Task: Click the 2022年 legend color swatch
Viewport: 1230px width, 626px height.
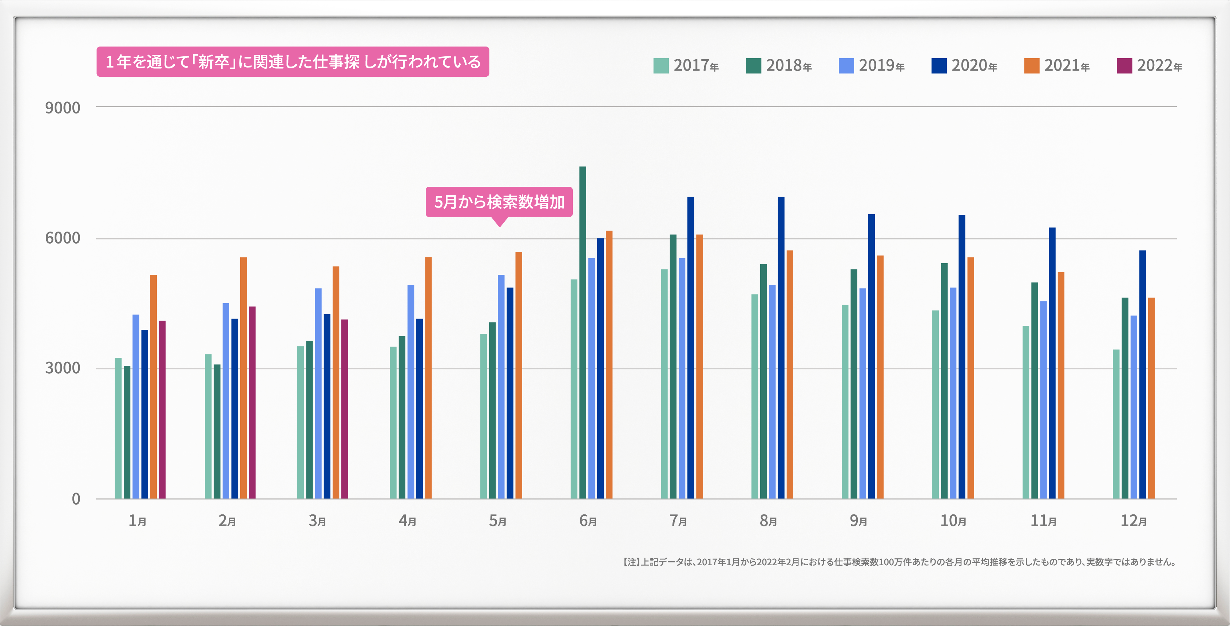Action: [1124, 65]
